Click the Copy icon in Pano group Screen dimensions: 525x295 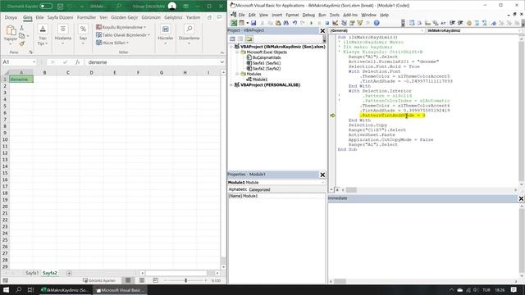[x=22, y=36]
